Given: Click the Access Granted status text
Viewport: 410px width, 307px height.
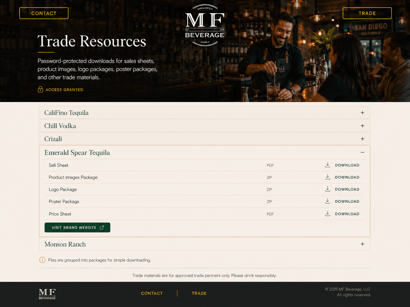Looking at the screenshot, I should click(64, 90).
